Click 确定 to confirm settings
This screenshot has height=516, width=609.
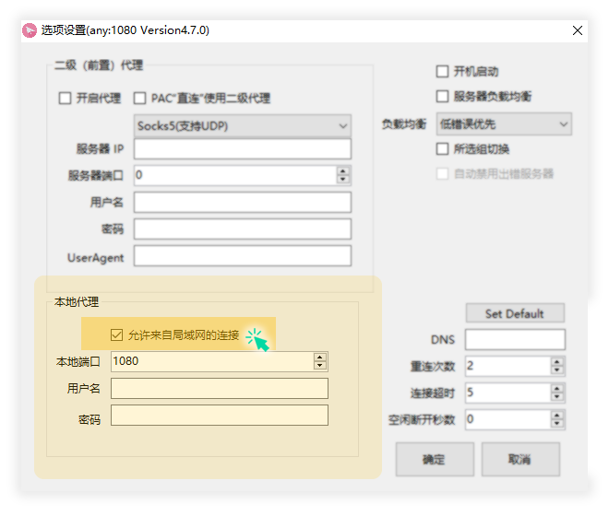click(x=434, y=460)
